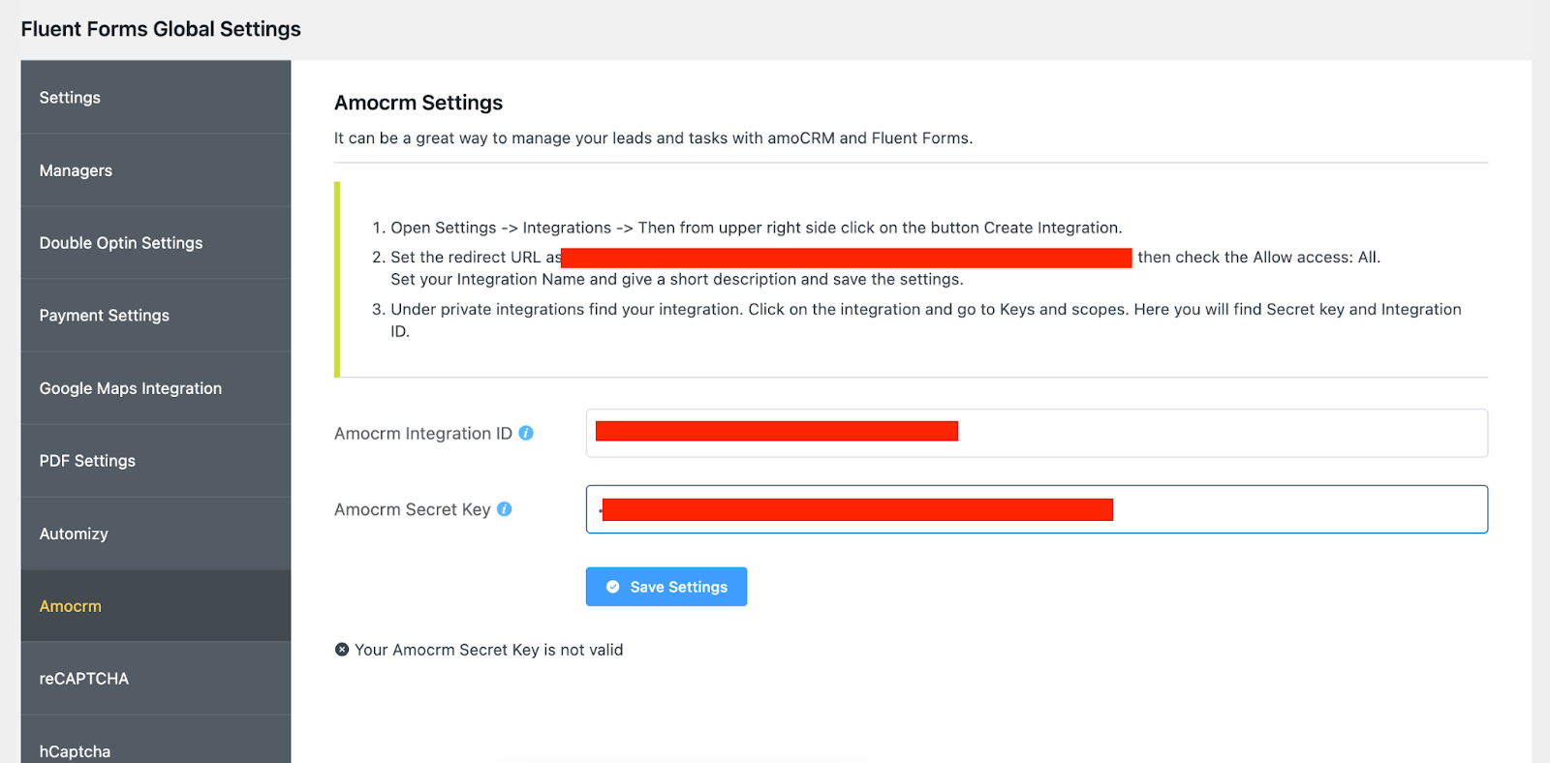The image size is (1550, 763).
Task: Click the 'Amocrm Integration ID' label
Action: click(423, 434)
